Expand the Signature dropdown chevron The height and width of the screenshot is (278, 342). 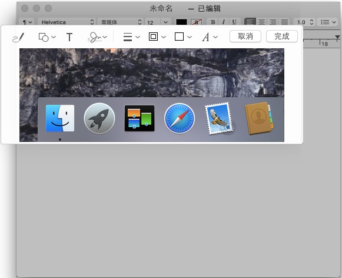(x=105, y=37)
